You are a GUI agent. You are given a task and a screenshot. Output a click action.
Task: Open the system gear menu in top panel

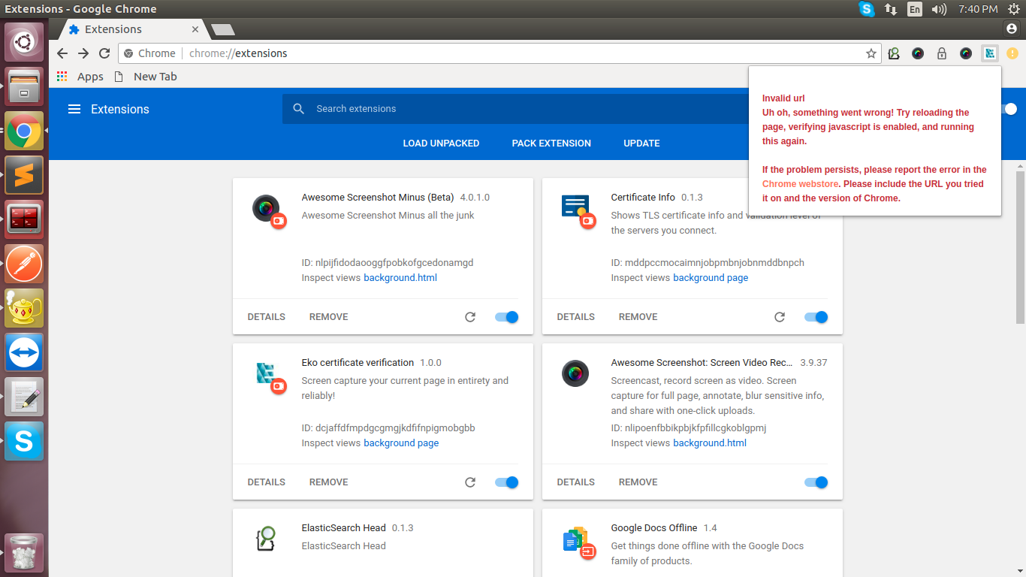point(1014,9)
